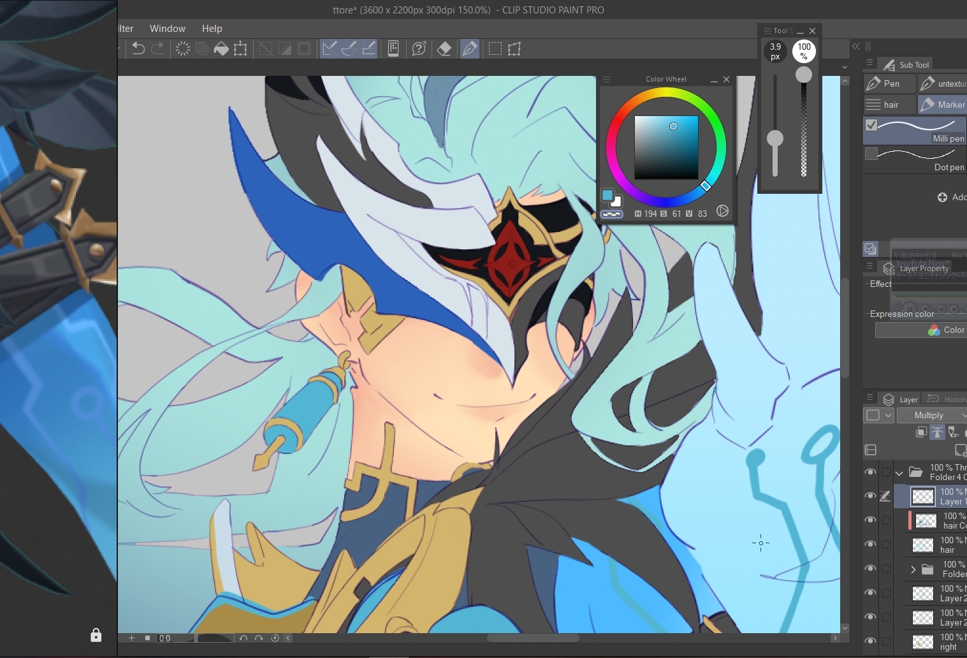Click the Clear spinner icon in the toolbar
The height and width of the screenshot is (658, 967).
tap(182, 49)
